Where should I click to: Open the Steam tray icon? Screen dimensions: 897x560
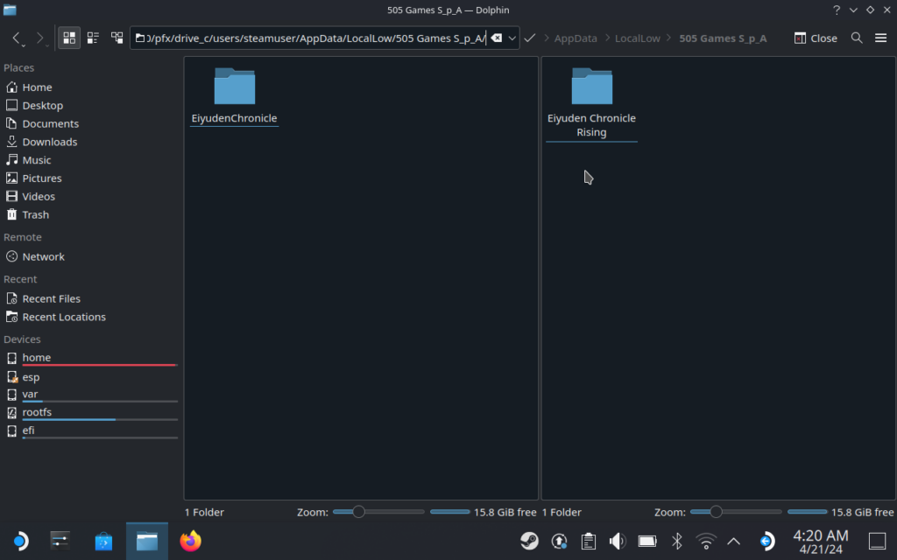click(x=529, y=541)
